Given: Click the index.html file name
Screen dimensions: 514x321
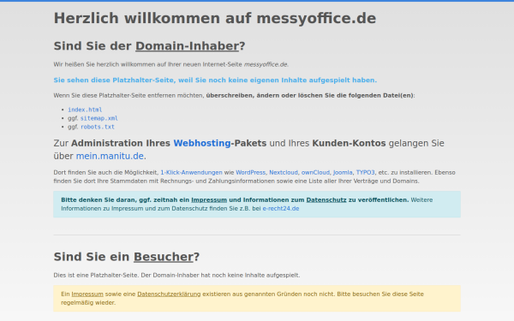Looking at the screenshot, I should click(x=85, y=110).
